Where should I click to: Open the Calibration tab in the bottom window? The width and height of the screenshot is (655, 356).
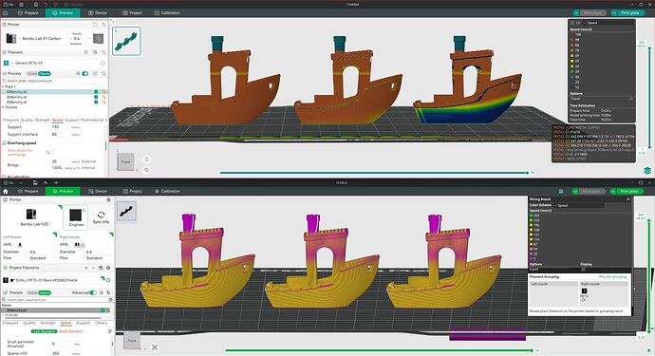(167, 192)
